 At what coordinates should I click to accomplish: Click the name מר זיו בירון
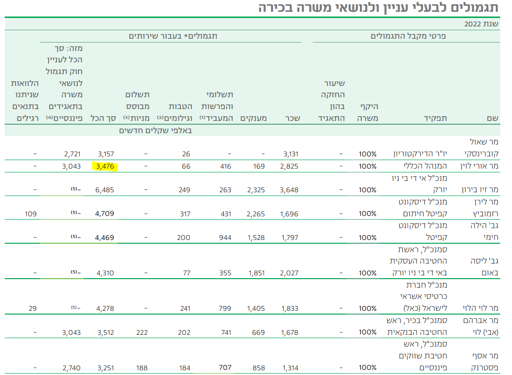[x=480, y=189]
